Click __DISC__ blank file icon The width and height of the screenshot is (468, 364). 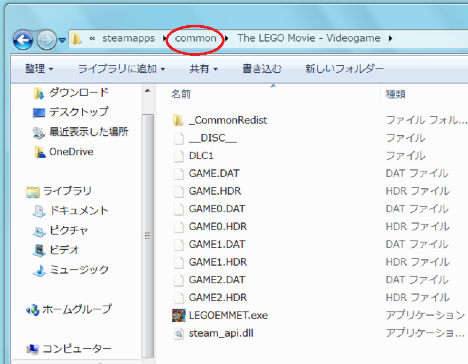coord(179,138)
